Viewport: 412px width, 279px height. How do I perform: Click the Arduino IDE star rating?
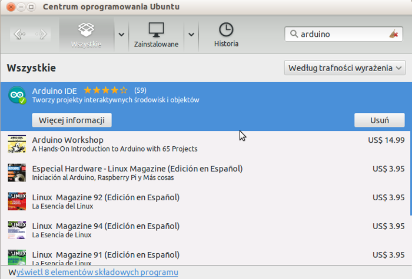point(105,90)
